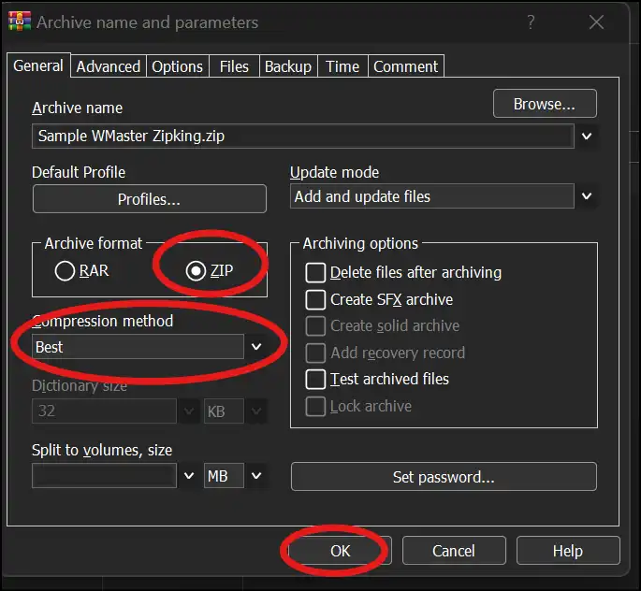The height and width of the screenshot is (591, 641).
Task: Open the Update mode combo box
Action: [x=432, y=196]
